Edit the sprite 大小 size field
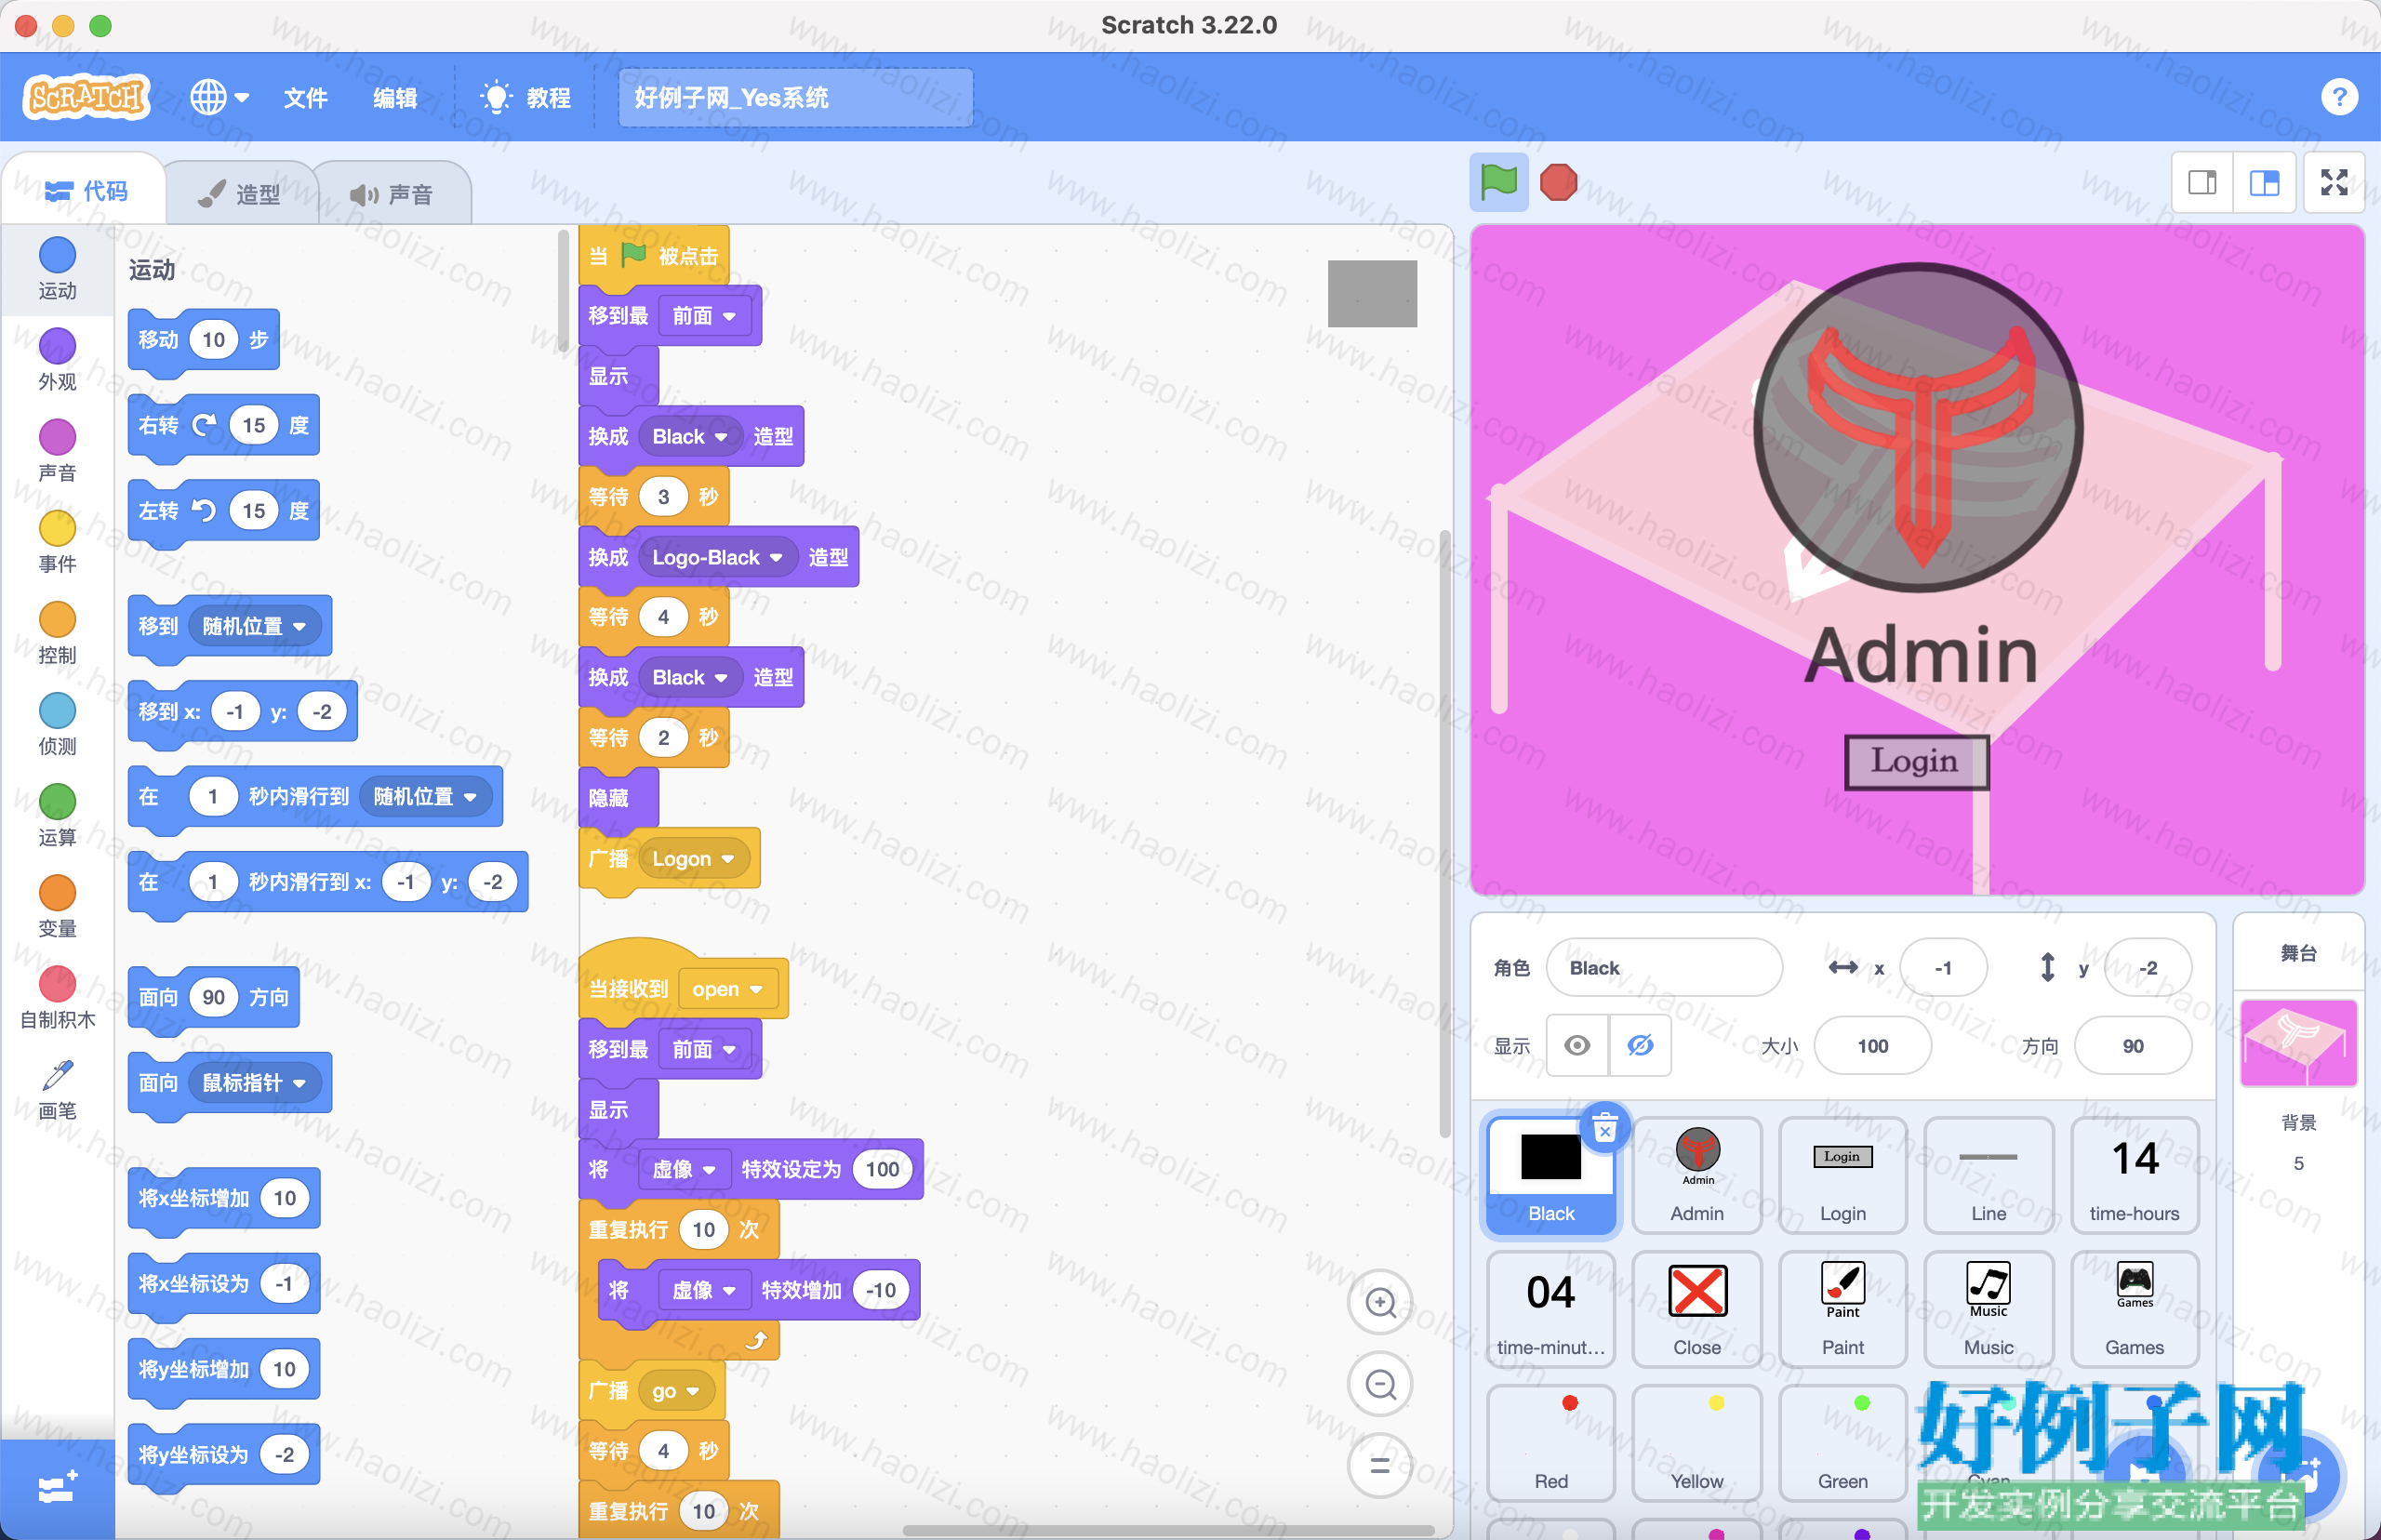2381x1540 pixels. click(1872, 1045)
